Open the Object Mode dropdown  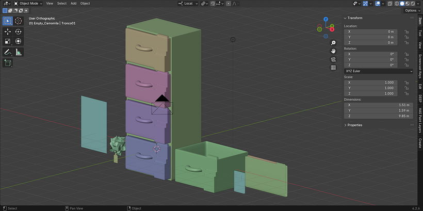click(x=28, y=4)
